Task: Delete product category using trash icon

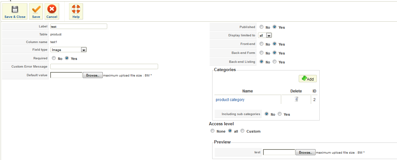Action: tap(296, 99)
